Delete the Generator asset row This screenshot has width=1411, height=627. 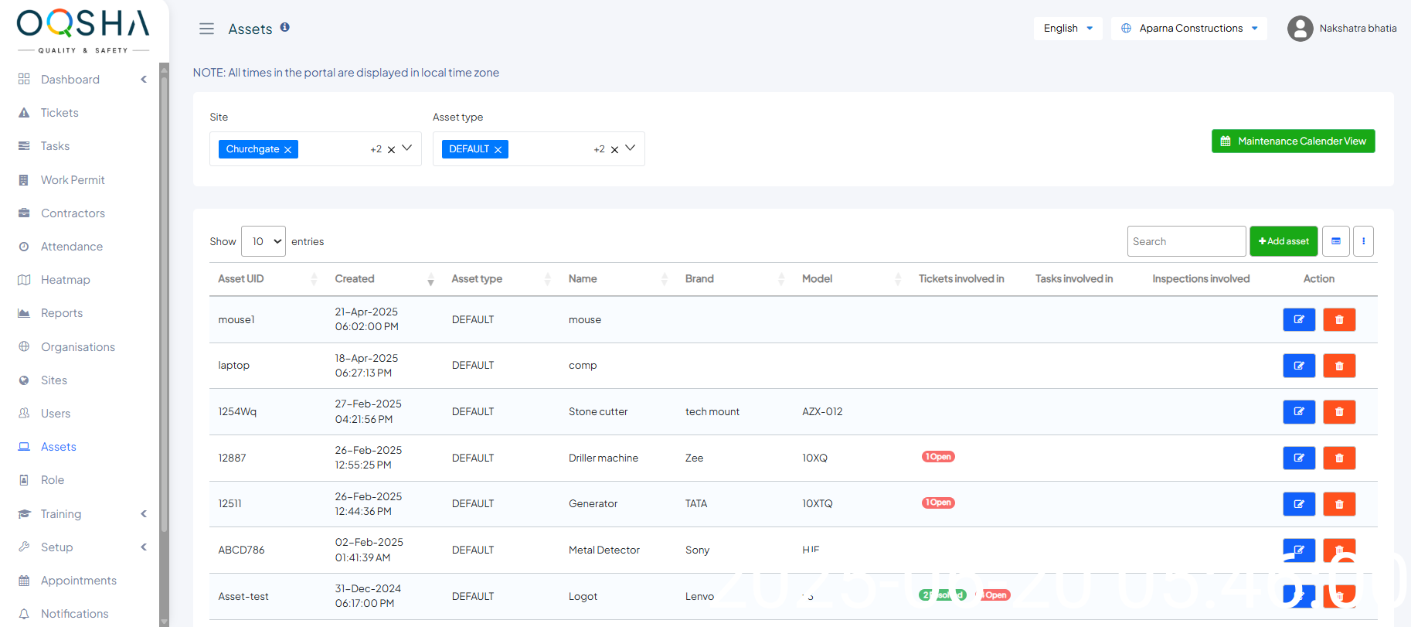[1338, 504]
